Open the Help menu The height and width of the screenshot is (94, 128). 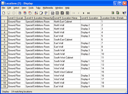click(67, 8)
